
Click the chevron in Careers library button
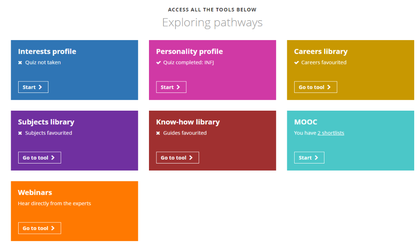point(329,87)
